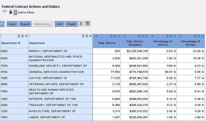
Task: Move Percentage of Actions column left
Action: tap(153, 36)
